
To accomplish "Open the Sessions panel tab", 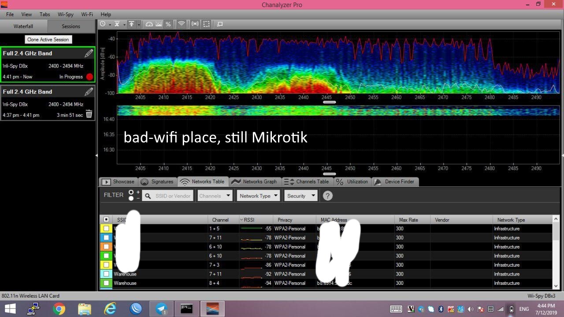I will click(71, 26).
